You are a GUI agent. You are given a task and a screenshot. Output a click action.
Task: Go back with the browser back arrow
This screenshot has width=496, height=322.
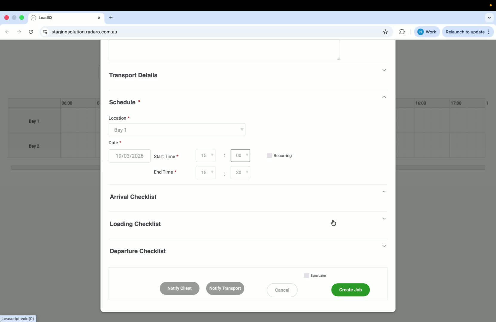(7, 32)
